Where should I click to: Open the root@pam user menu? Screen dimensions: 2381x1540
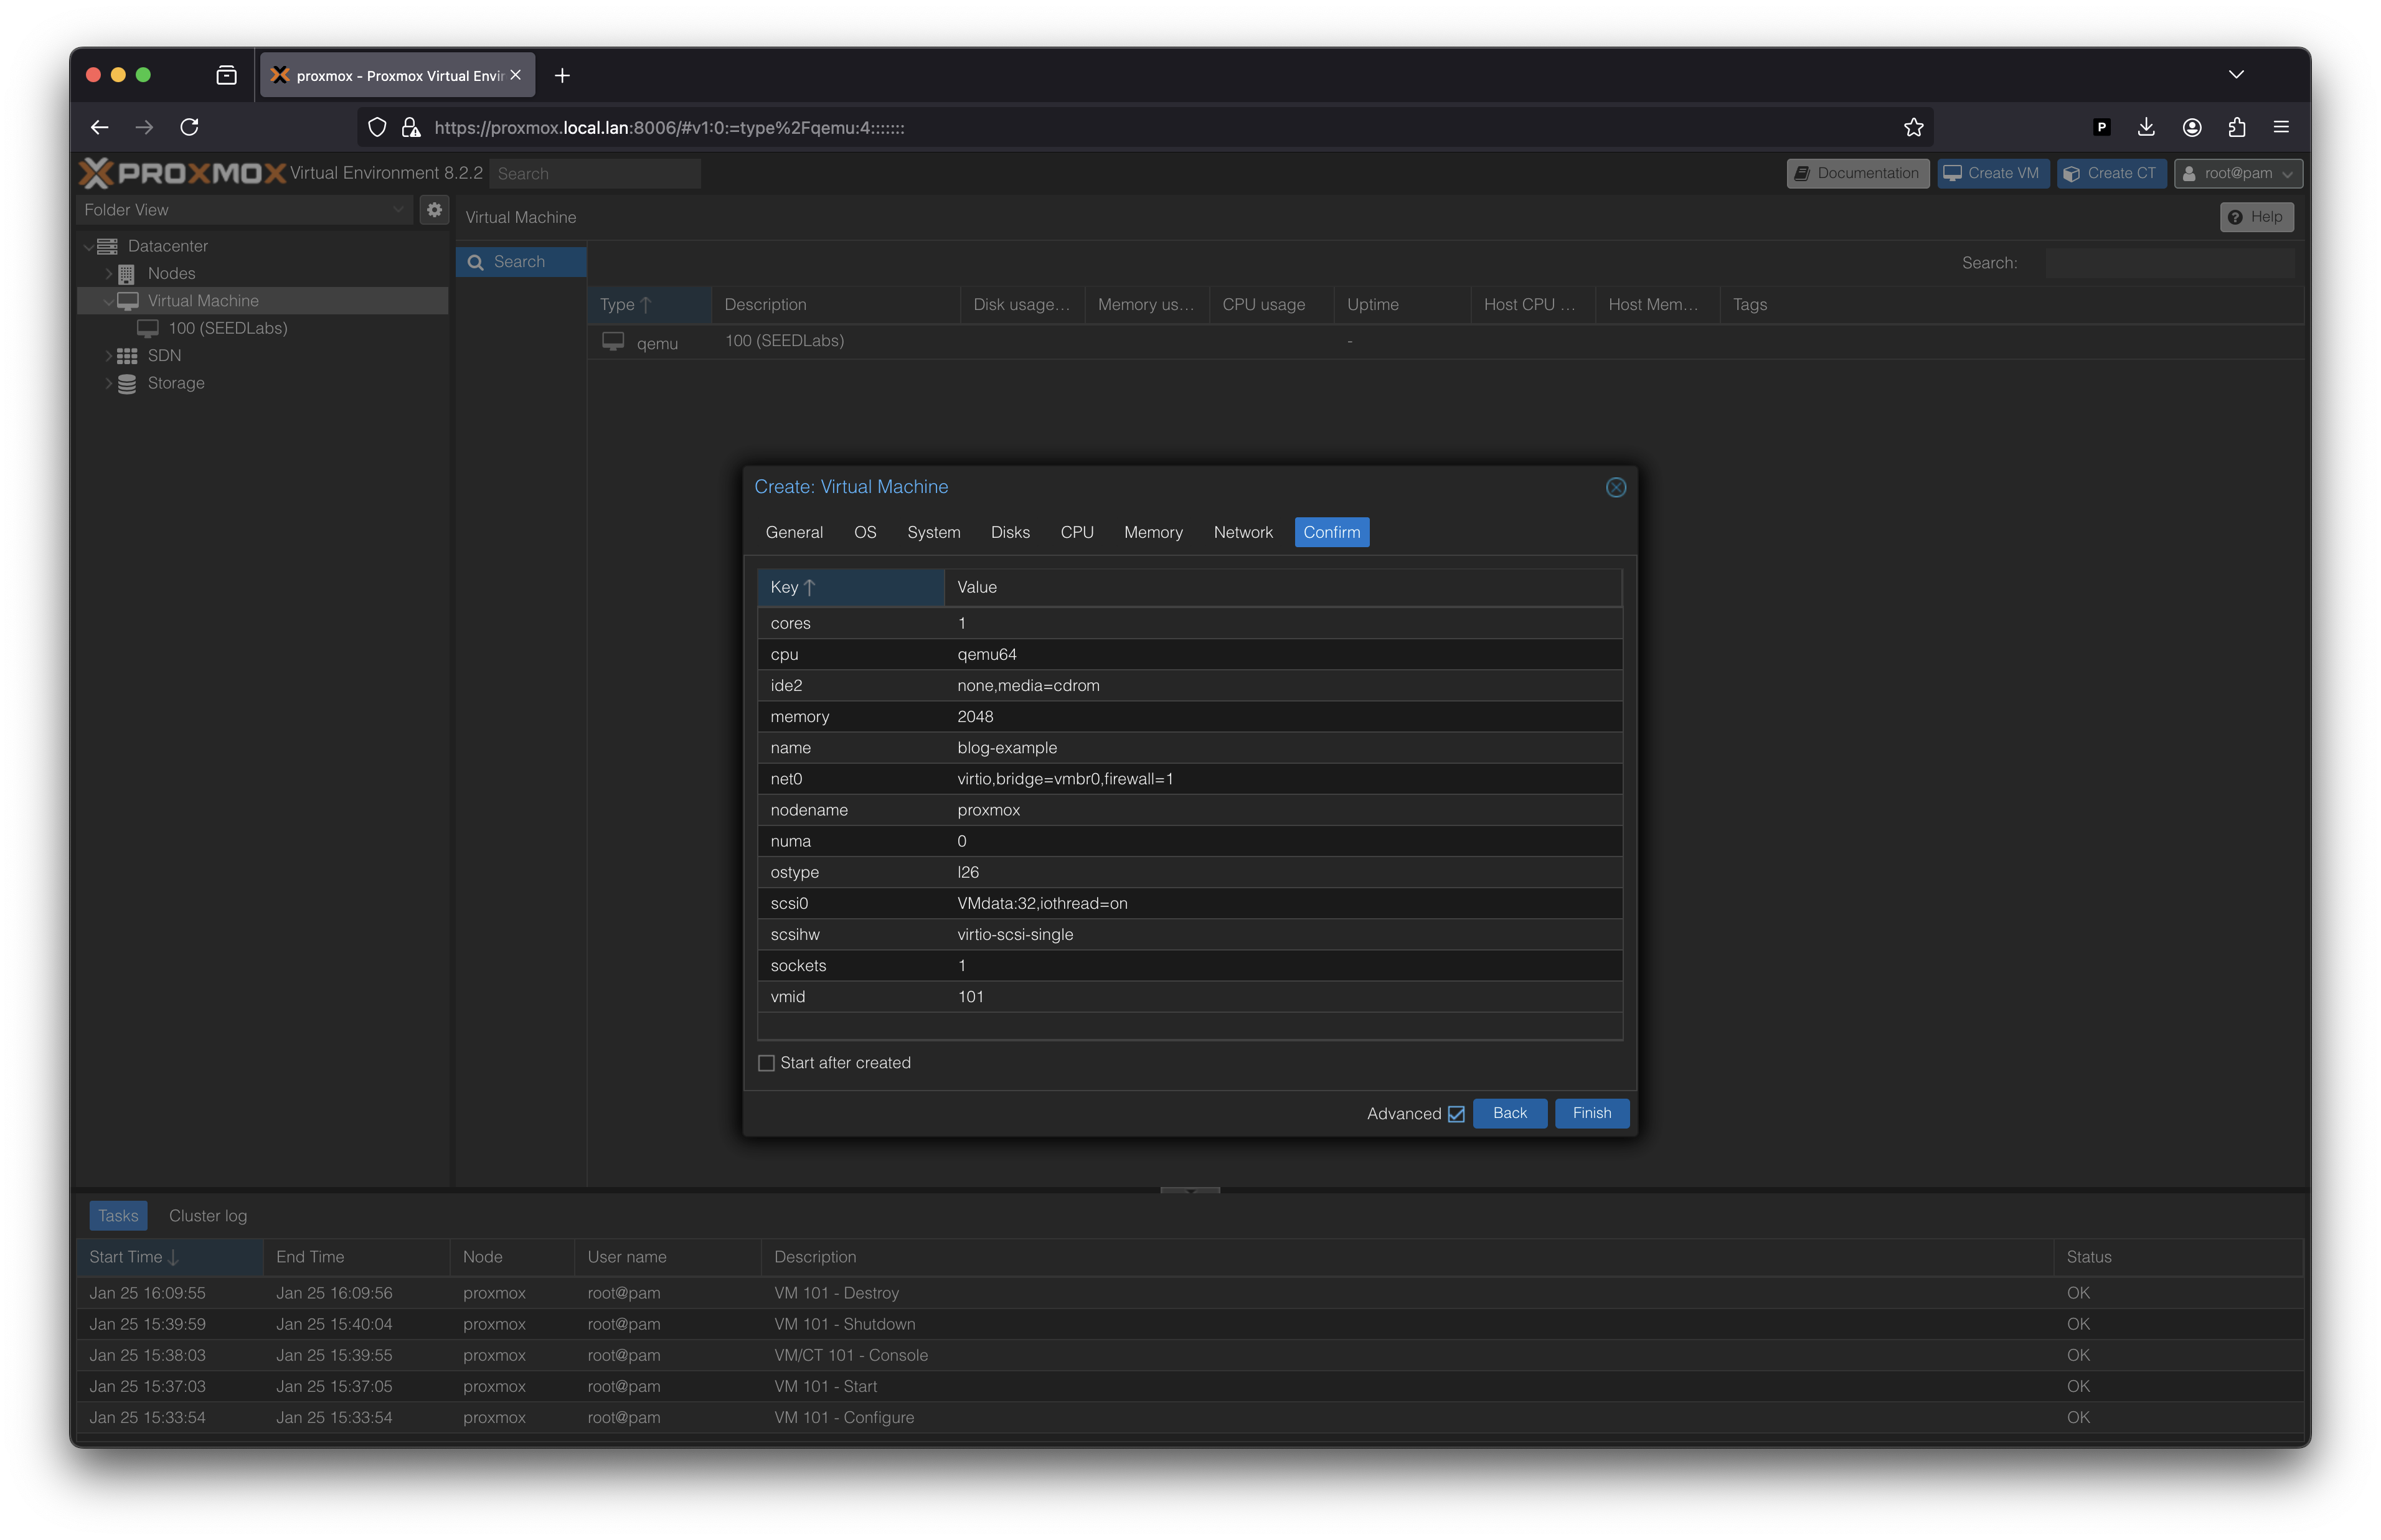click(2238, 173)
